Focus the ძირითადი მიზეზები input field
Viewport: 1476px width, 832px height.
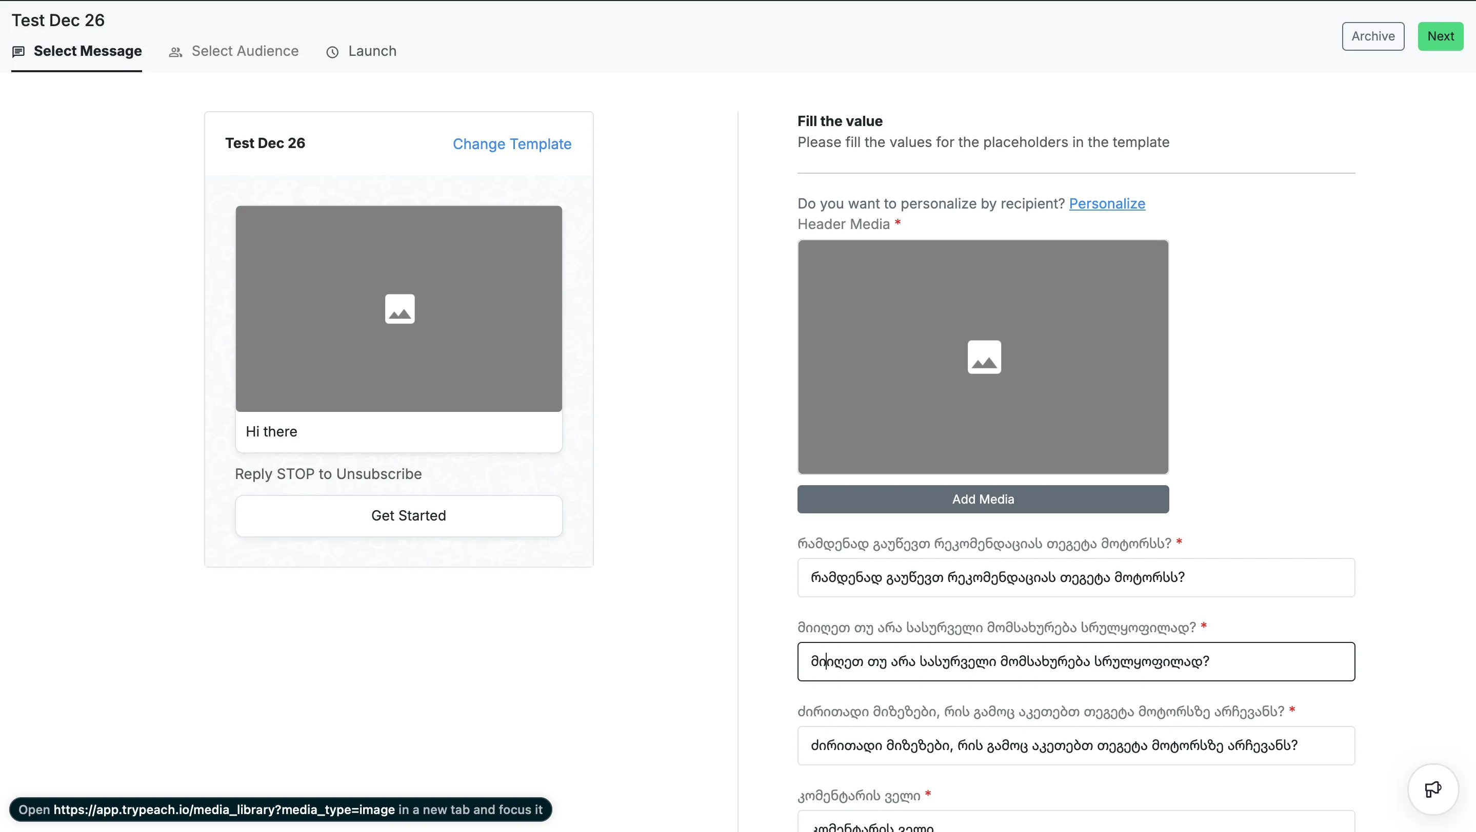[x=1076, y=745]
